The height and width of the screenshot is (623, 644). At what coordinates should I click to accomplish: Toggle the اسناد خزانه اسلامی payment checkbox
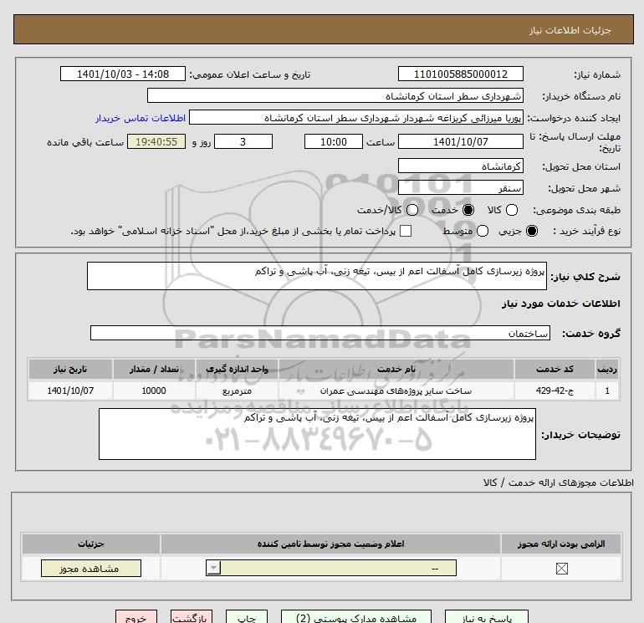[406, 231]
